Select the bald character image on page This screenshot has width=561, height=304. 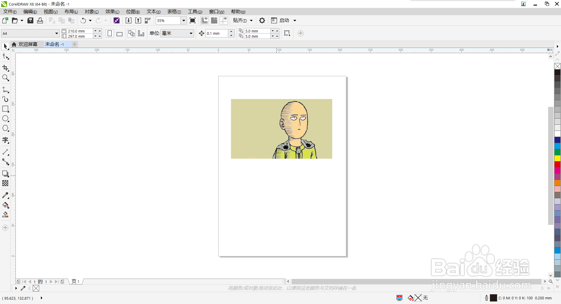[281, 129]
